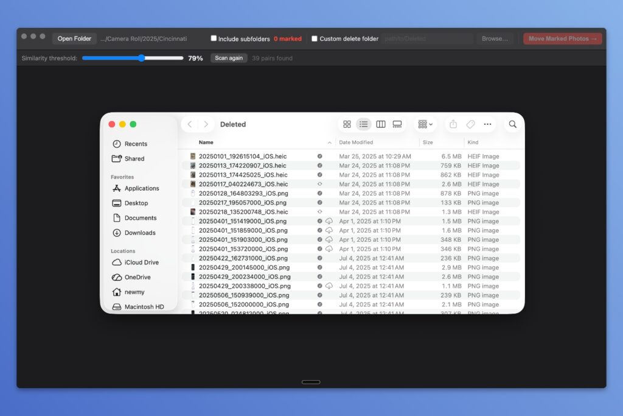623x416 pixels.
Task: Switch Finder to gallery view
Action: [397, 124]
